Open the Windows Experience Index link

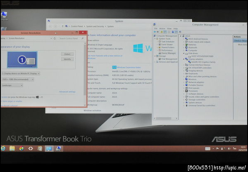(x=129, y=67)
